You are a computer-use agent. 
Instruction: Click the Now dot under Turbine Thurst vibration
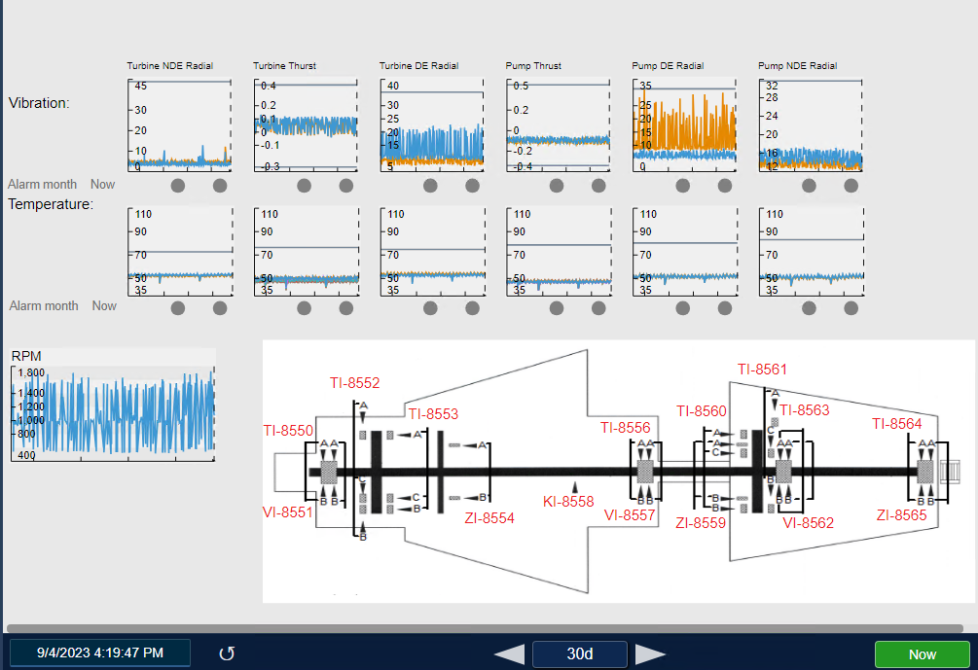tap(346, 185)
